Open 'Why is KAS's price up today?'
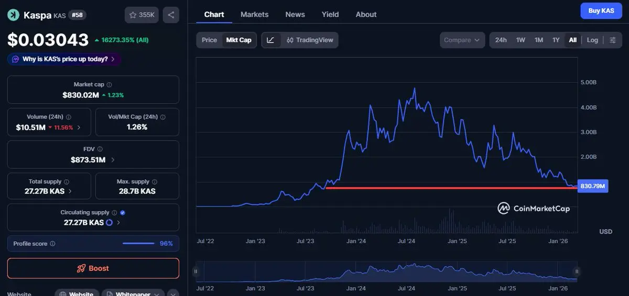629x296 pixels. pos(65,59)
